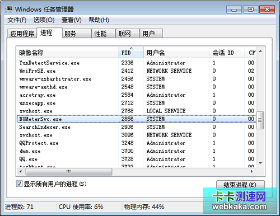Select the SearchIndexer.exe process
The height and width of the screenshot is (216, 280).
click(136, 127)
